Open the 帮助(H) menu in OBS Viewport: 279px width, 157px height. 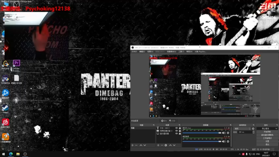click(x=189, y=52)
